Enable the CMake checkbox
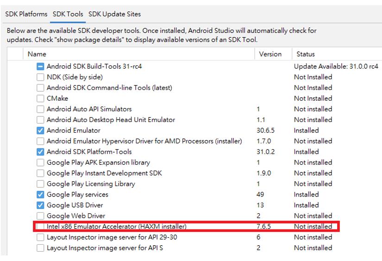The width and height of the screenshot is (382, 261). click(41, 99)
